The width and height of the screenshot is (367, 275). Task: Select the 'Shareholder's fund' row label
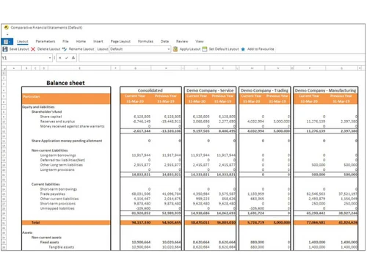[x=46, y=111]
